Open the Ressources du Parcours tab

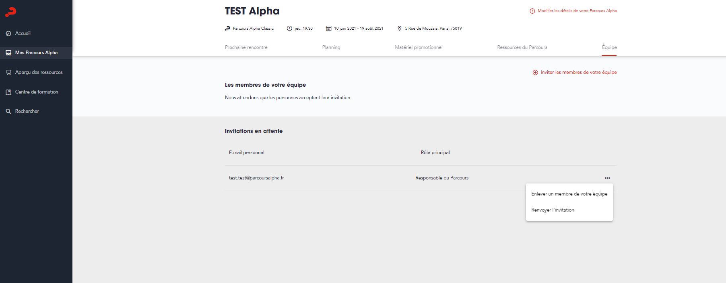click(x=522, y=47)
